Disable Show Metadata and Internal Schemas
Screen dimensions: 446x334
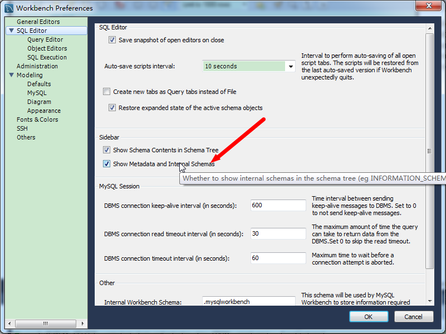coord(107,164)
